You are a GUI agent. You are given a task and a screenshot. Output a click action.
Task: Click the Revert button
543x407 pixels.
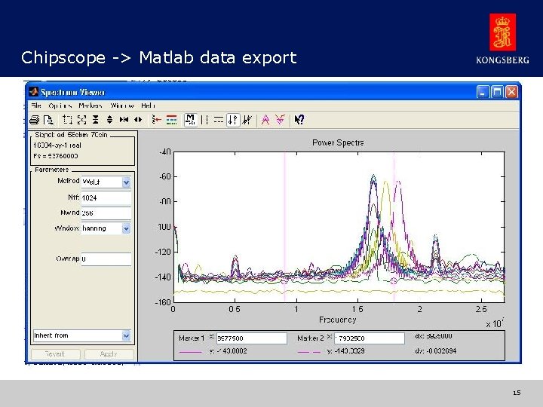[55, 354]
